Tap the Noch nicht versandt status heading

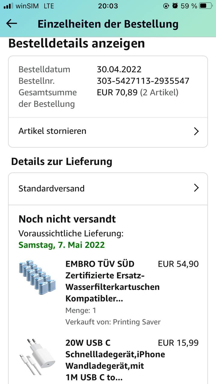coord(67,219)
